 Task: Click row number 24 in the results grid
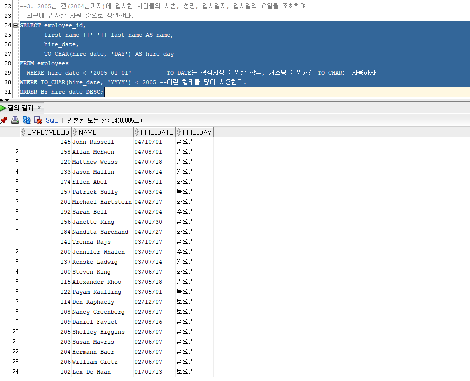pos(10,372)
